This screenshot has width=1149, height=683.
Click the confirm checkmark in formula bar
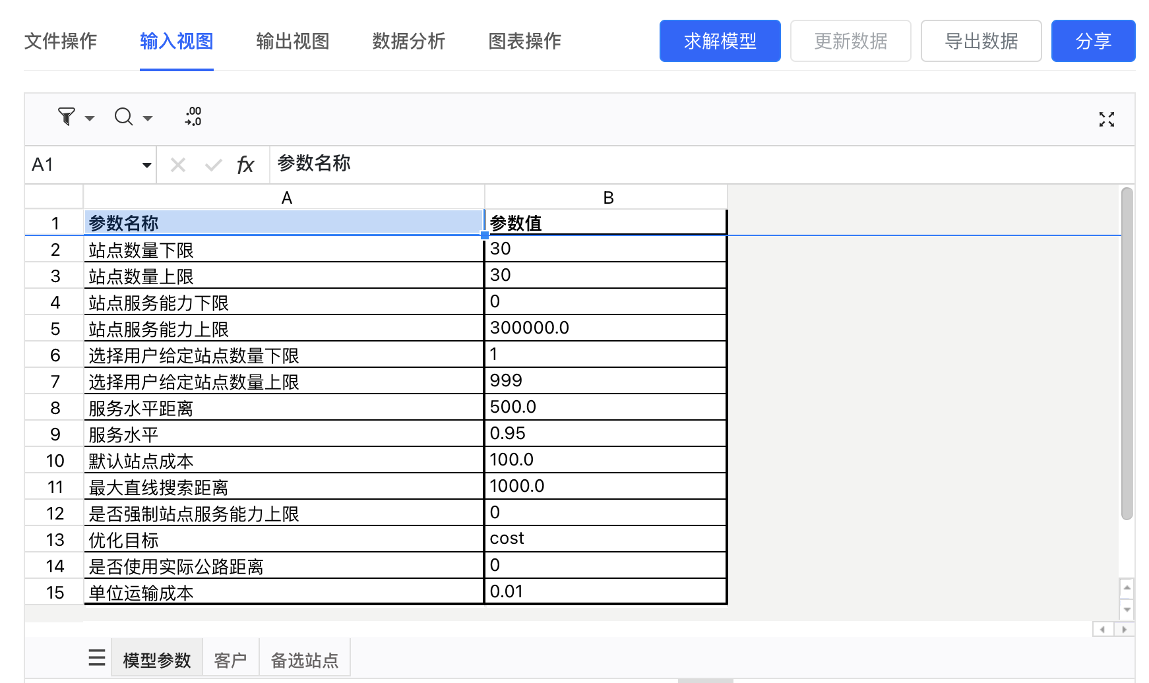click(x=213, y=165)
